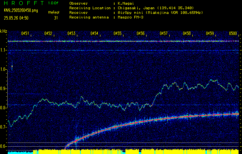Click the 0500 time marker
The width and height of the screenshot is (242, 154).
[x=233, y=33]
